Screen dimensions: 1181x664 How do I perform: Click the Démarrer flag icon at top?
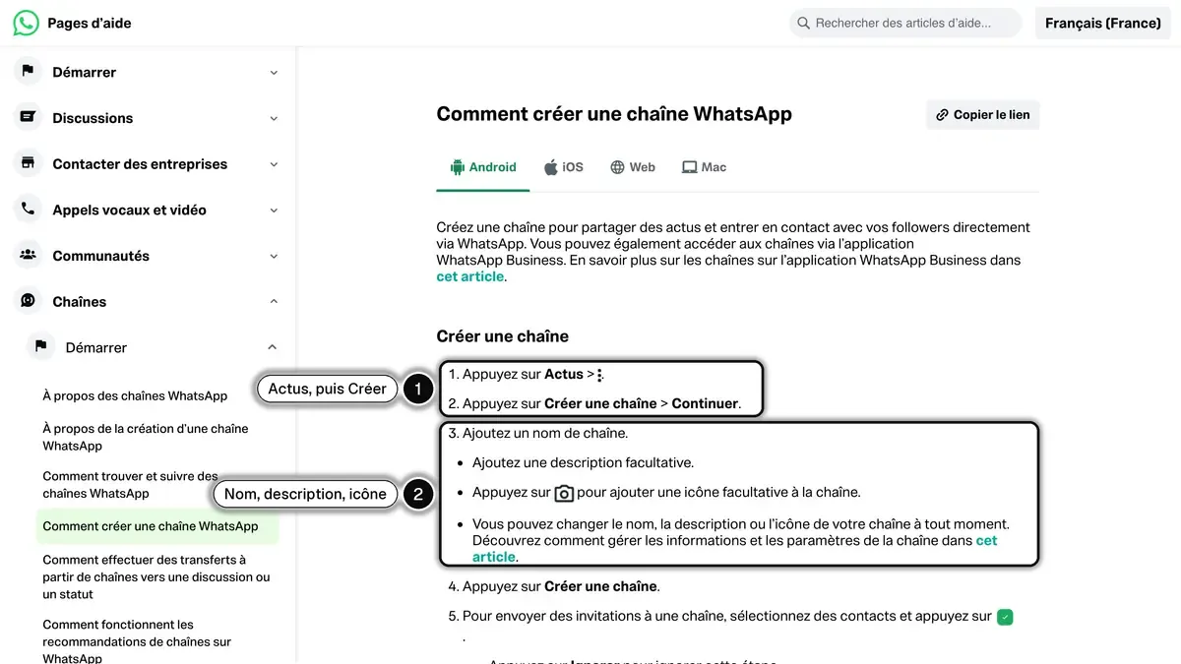tap(28, 71)
